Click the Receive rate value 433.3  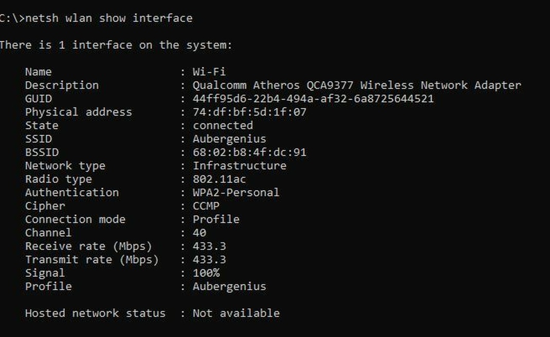[x=209, y=246]
